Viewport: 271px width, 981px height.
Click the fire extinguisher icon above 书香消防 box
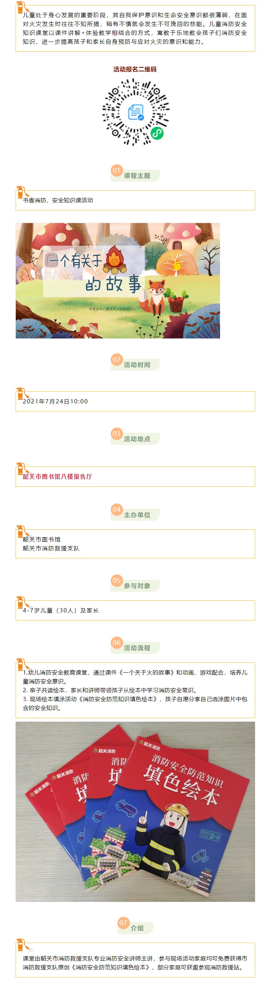(x=22, y=191)
